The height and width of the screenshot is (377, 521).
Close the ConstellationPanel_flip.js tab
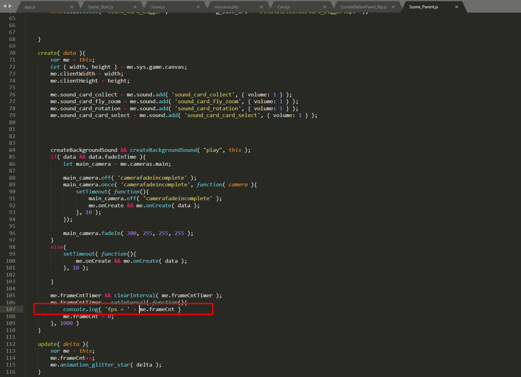coord(393,7)
